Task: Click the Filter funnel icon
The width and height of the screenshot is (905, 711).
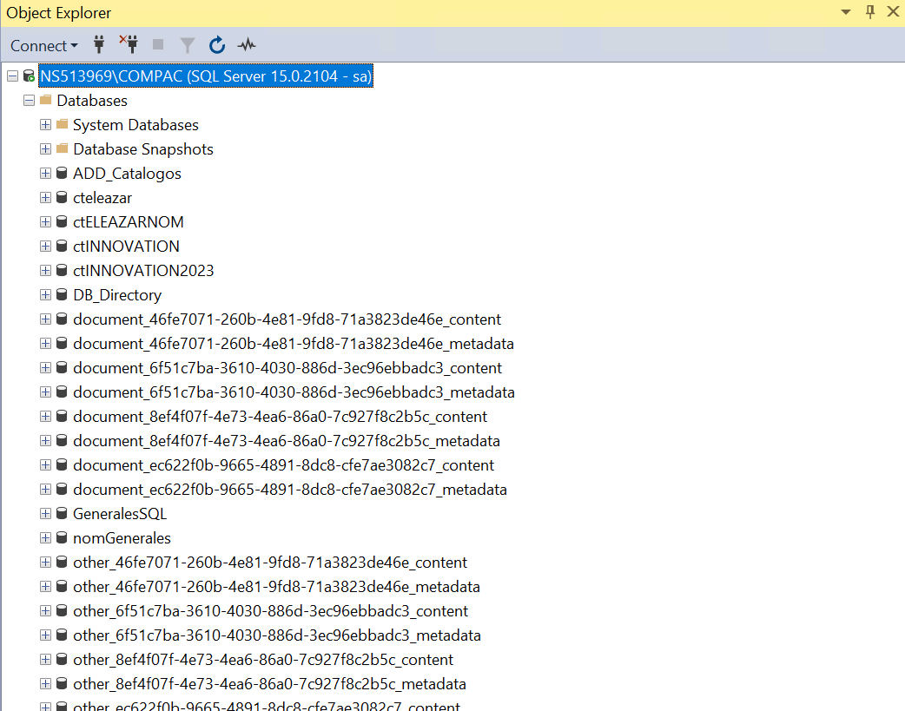Action: (188, 45)
